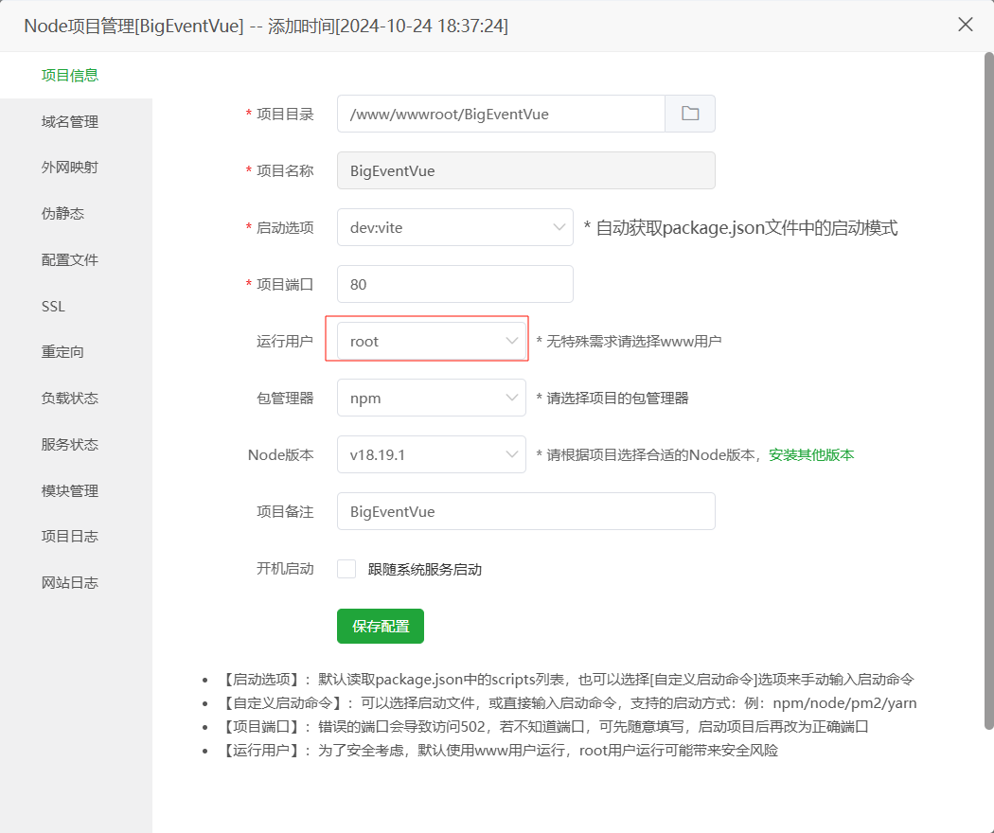This screenshot has height=833, width=994.
Task: Open the 外网映射 tab
Action: click(x=70, y=168)
